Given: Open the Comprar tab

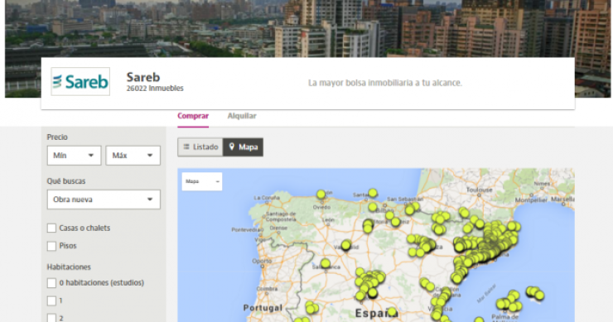Looking at the screenshot, I should pyautogui.click(x=193, y=116).
